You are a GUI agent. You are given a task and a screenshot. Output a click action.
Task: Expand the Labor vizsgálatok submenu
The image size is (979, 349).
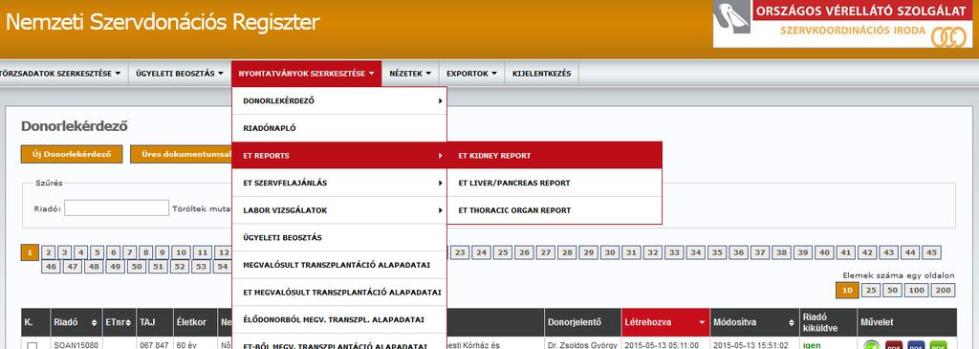pyautogui.click(x=339, y=210)
